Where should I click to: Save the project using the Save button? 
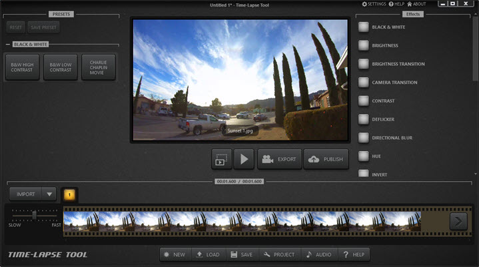pos(240,254)
